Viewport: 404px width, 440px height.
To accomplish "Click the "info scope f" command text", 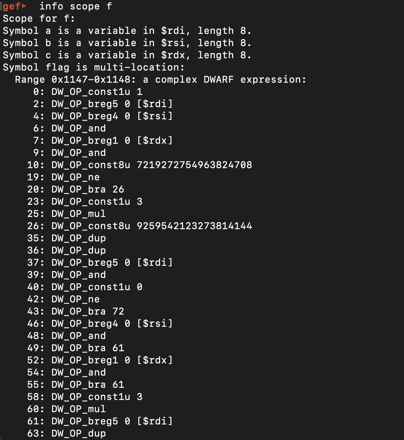I will pyautogui.click(x=75, y=6).
